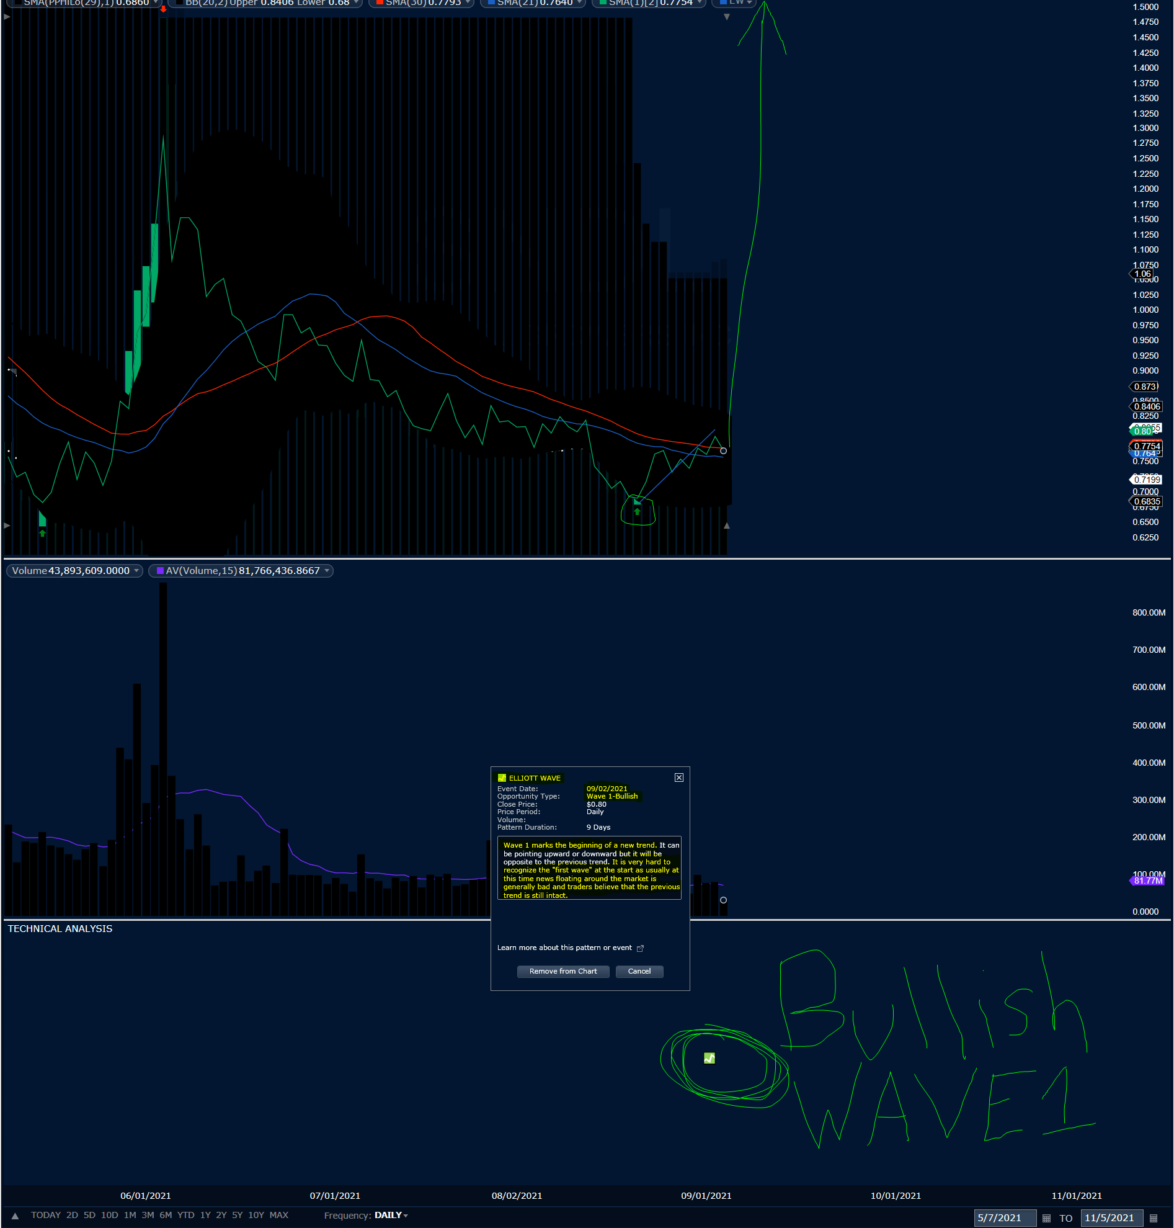Image resolution: width=1174 pixels, height=1228 pixels.
Task: Click the red down-arrow alert below the BB chip
Action: coord(163,9)
